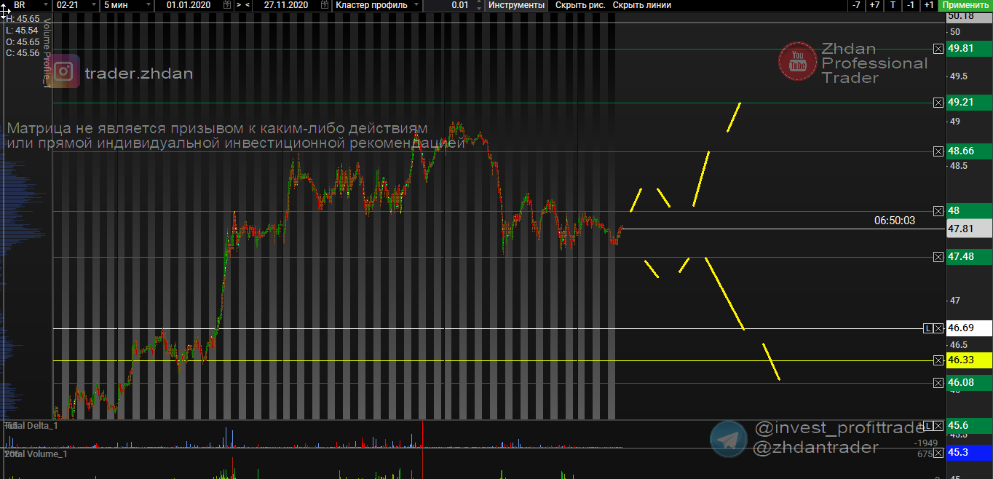Select the green 48 price label
Viewport: 993px width, 479px height.
tap(969, 211)
